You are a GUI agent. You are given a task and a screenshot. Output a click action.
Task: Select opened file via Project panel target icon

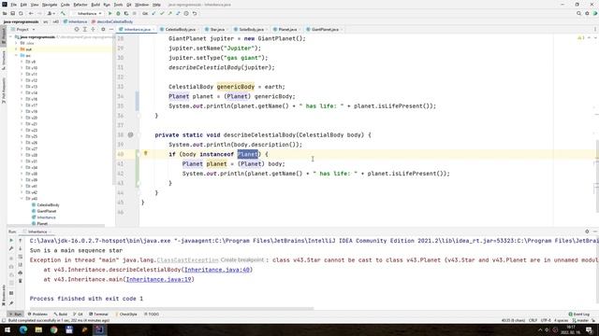coord(77,29)
